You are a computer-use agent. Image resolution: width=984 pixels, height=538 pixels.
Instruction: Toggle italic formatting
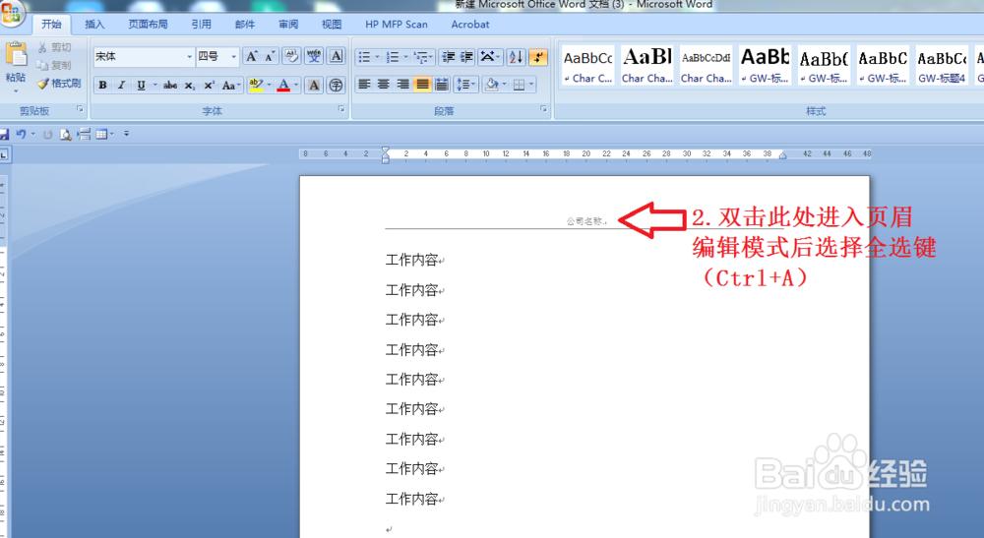(122, 86)
